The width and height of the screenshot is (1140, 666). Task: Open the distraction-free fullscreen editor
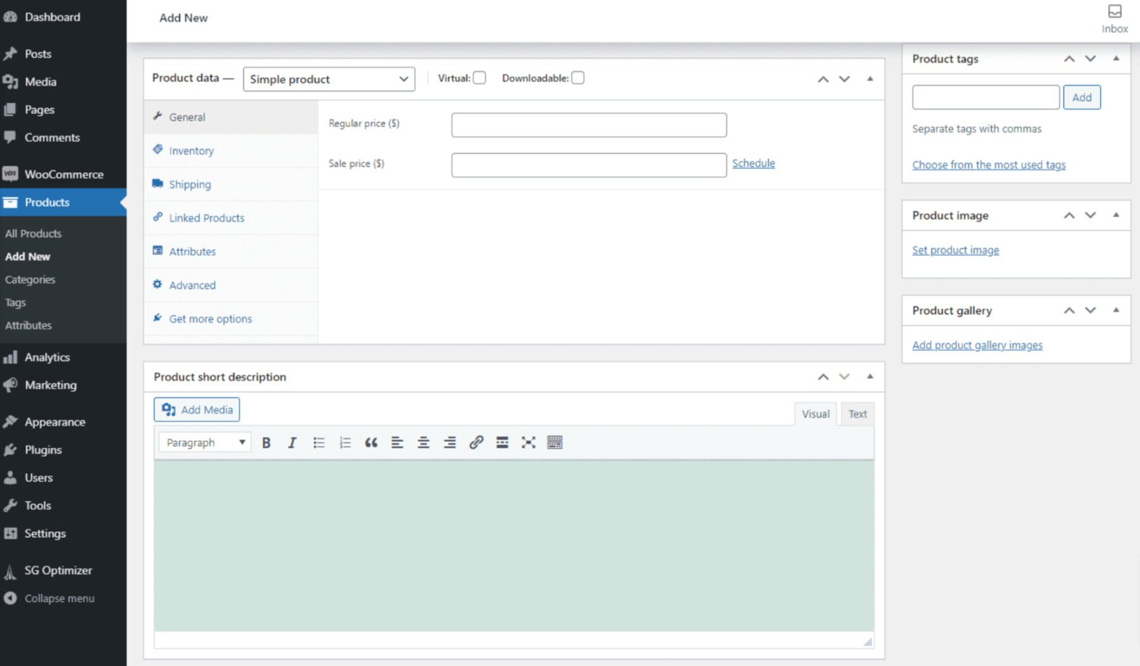528,442
